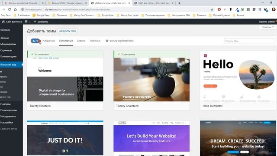The width and height of the screenshot is (277, 156).
Task: Click the Twenty Nineteen theme name
Action: (x=40, y=106)
